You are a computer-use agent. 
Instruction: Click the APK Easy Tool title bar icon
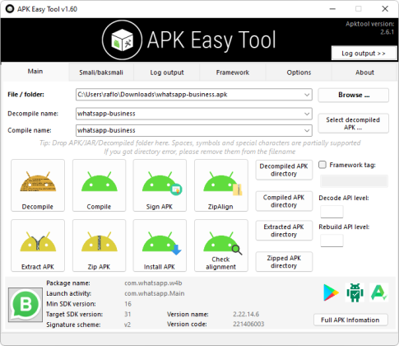coord(10,9)
